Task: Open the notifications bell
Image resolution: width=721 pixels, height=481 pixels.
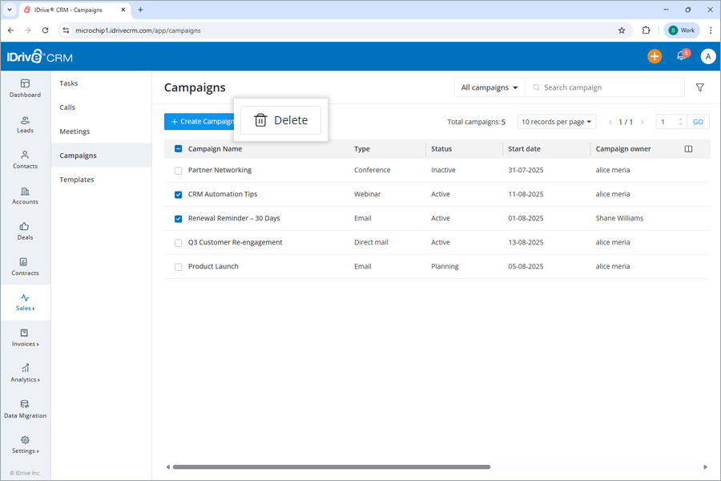Action: 680,56
